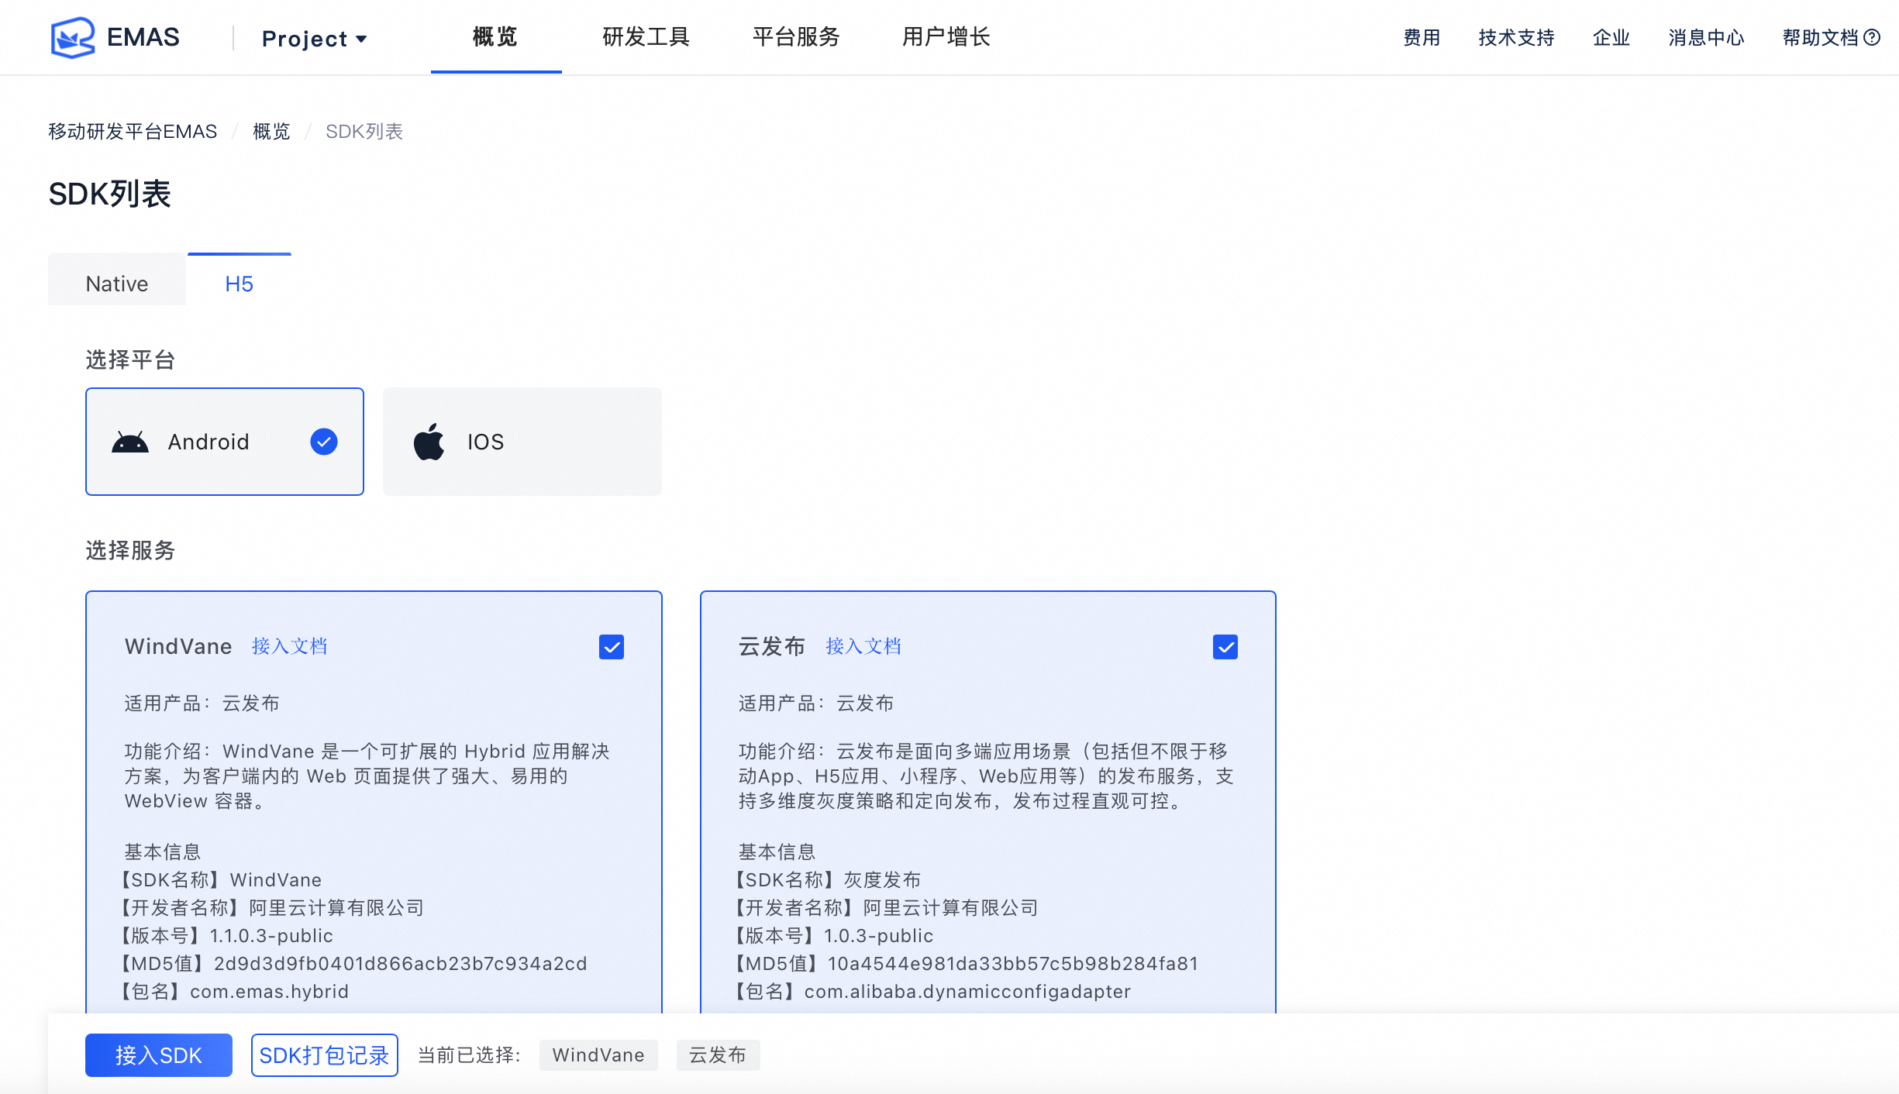Open WindVane 接入文档 link
1899x1094 pixels.
click(x=289, y=646)
